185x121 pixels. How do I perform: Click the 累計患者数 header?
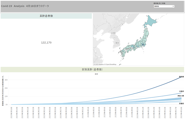46,16
